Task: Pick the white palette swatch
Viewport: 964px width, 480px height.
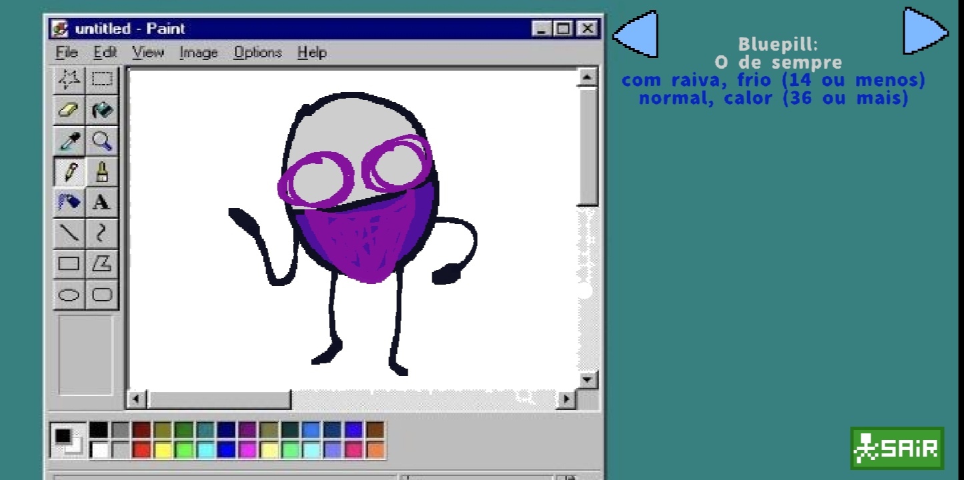Action: pos(98,450)
